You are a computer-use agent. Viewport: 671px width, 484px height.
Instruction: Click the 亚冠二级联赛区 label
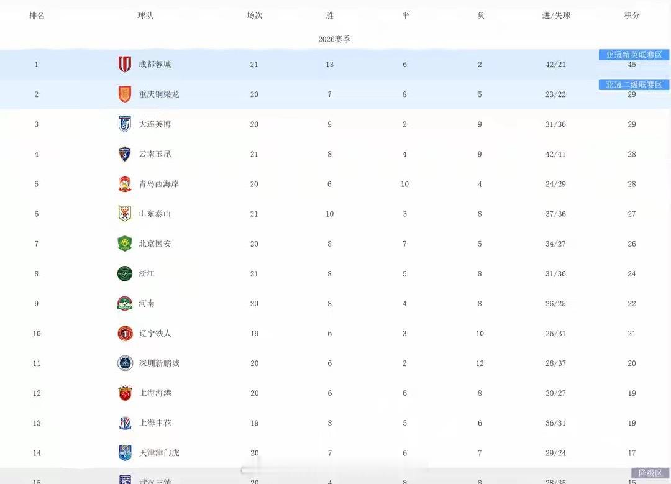(634, 84)
